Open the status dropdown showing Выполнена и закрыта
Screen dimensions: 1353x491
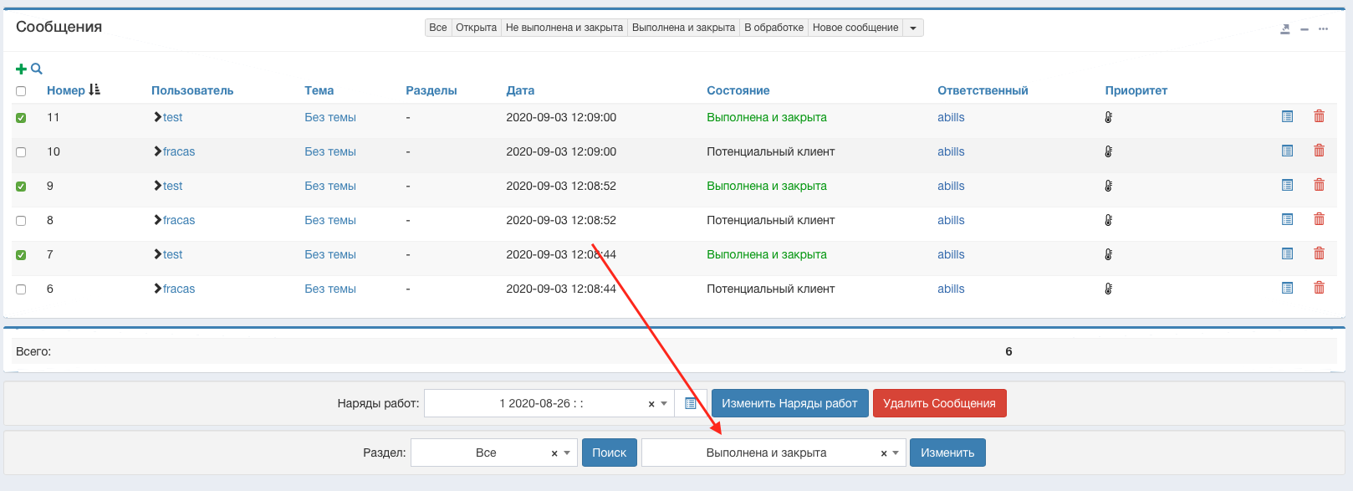[773, 453]
